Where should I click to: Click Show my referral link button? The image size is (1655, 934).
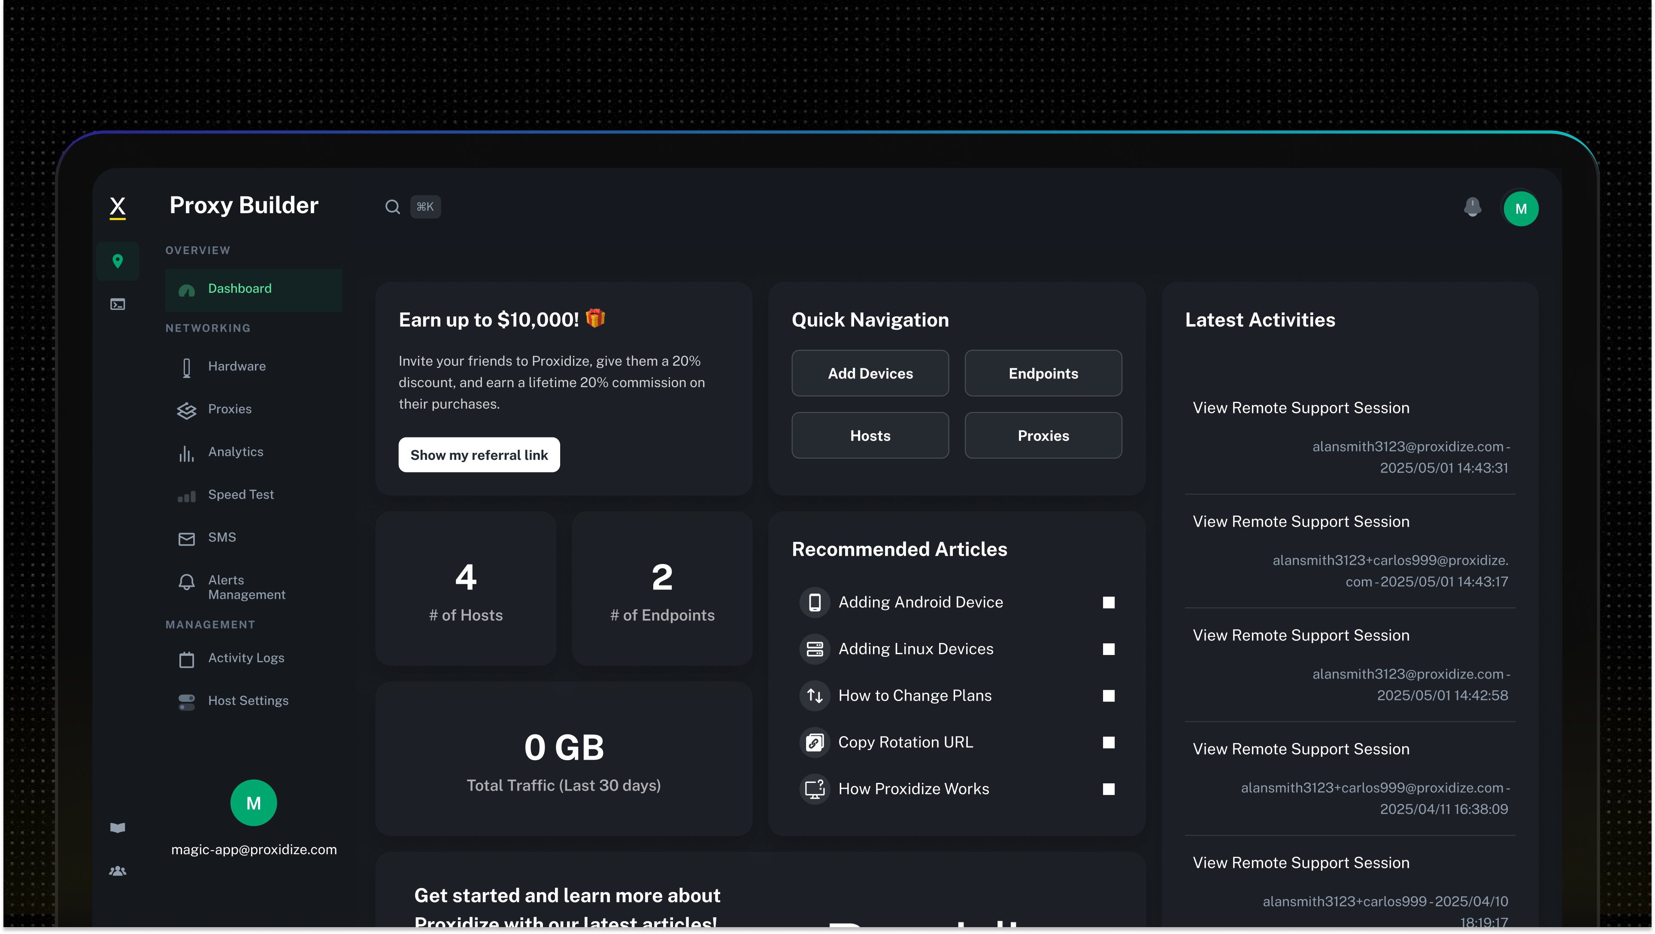pos(479,455)
